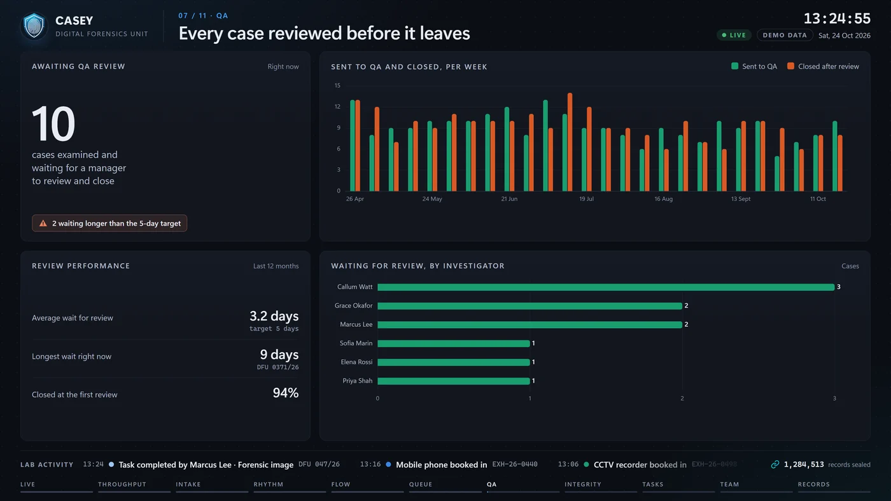Screen dimensions: 891x501
Task: Go to the TEAM tab
Action: click(755, 485)
